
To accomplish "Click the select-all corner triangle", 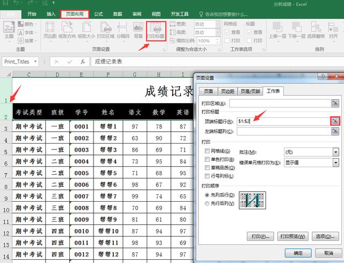I will tap(9, 74).
